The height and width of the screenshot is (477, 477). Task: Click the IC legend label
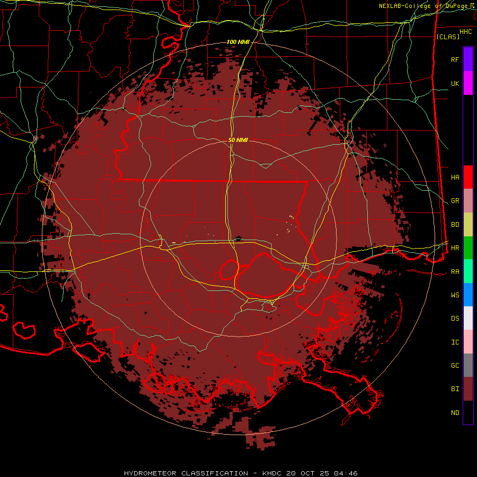click(455, 342)
